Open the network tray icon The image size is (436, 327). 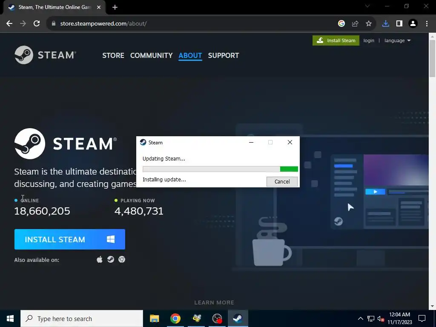[371, 318]
